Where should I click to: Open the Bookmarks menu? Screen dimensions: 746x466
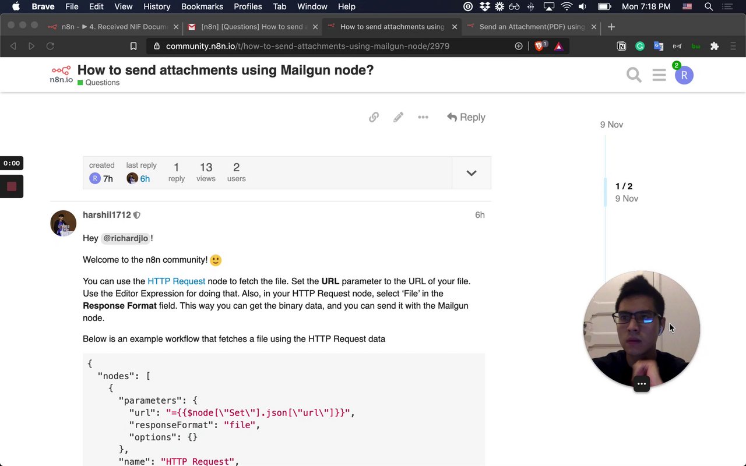pos(202,6)
